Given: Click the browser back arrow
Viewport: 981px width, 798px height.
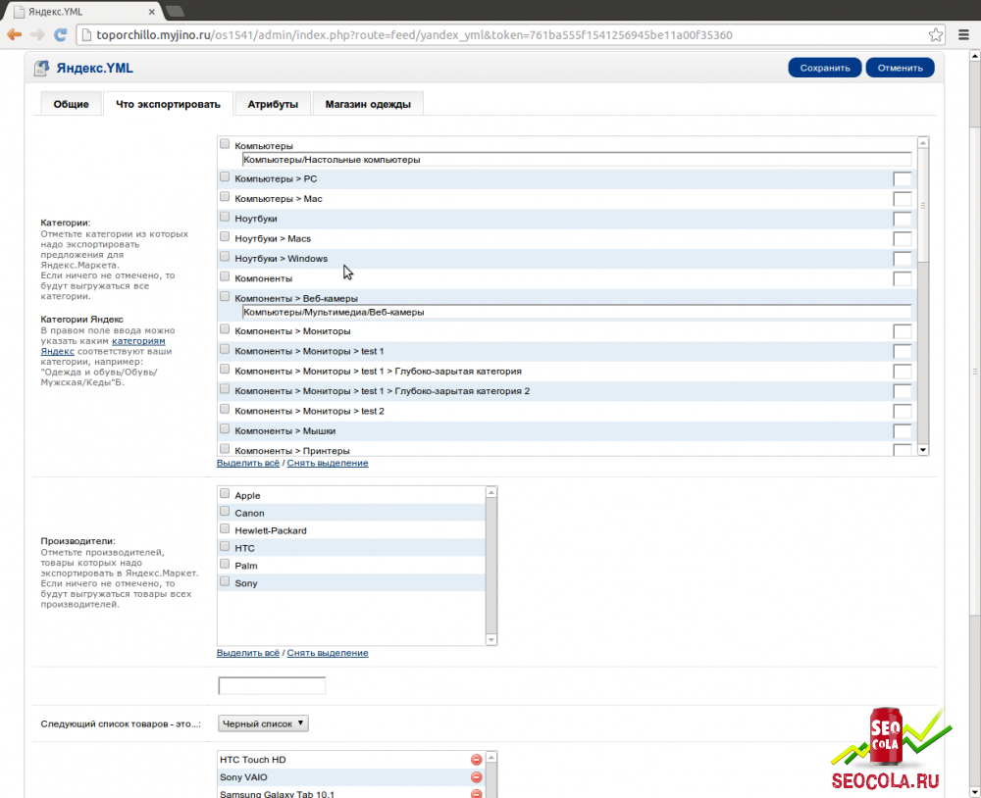Looking at the screenshot, I should pos(15,34).
